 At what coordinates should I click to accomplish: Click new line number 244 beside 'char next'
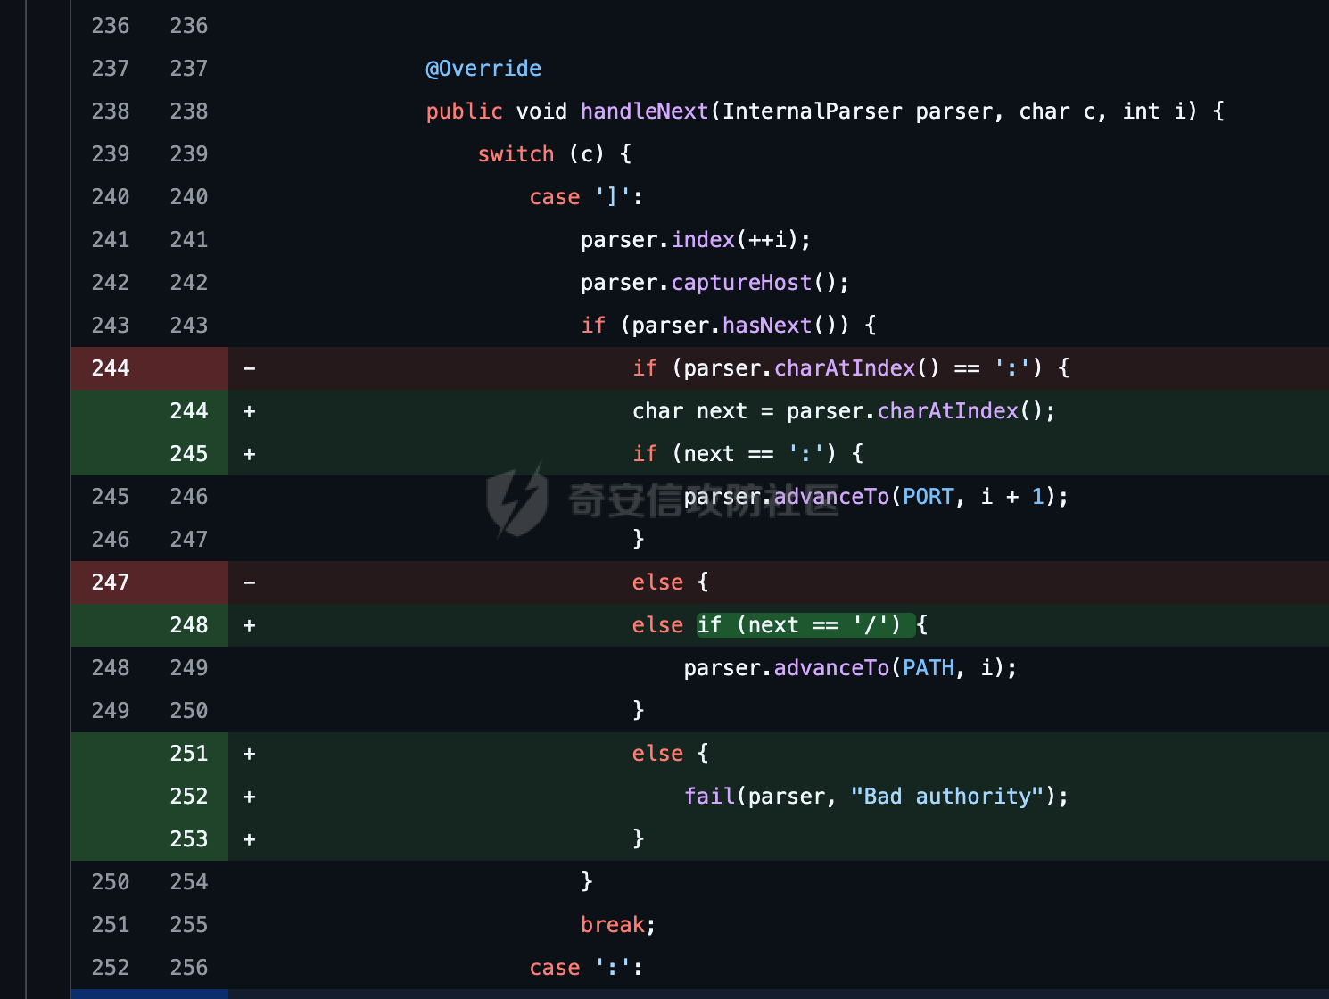click(189, 411)
